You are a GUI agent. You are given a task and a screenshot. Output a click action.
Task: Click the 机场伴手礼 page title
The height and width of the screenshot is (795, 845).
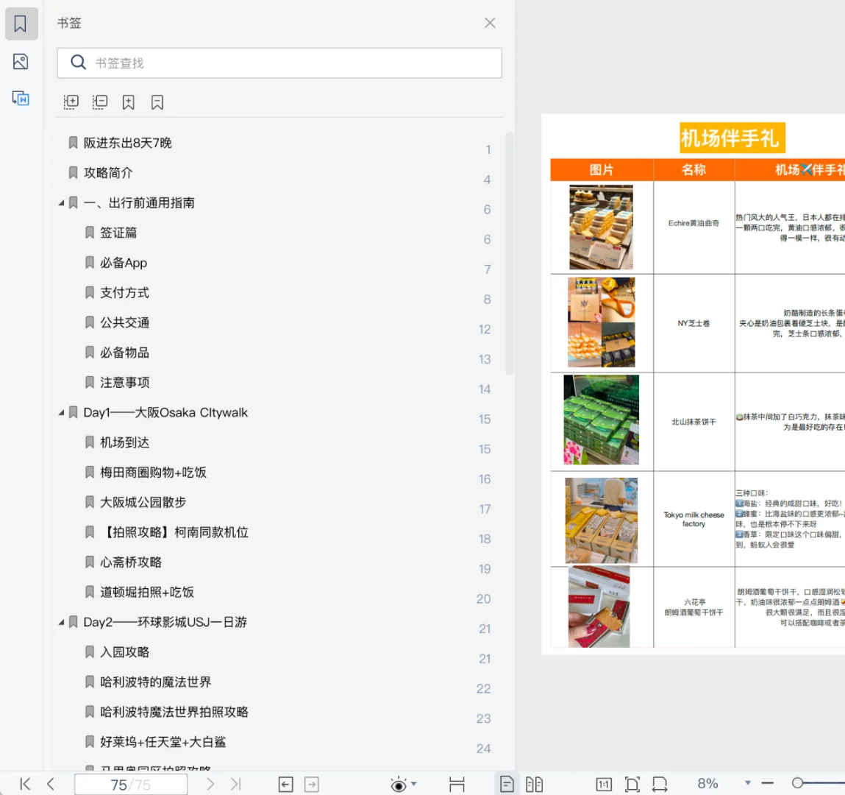732,138
